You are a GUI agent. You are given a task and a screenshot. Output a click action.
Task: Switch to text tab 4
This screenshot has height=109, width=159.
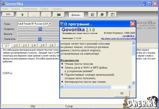tap(33, 45)
